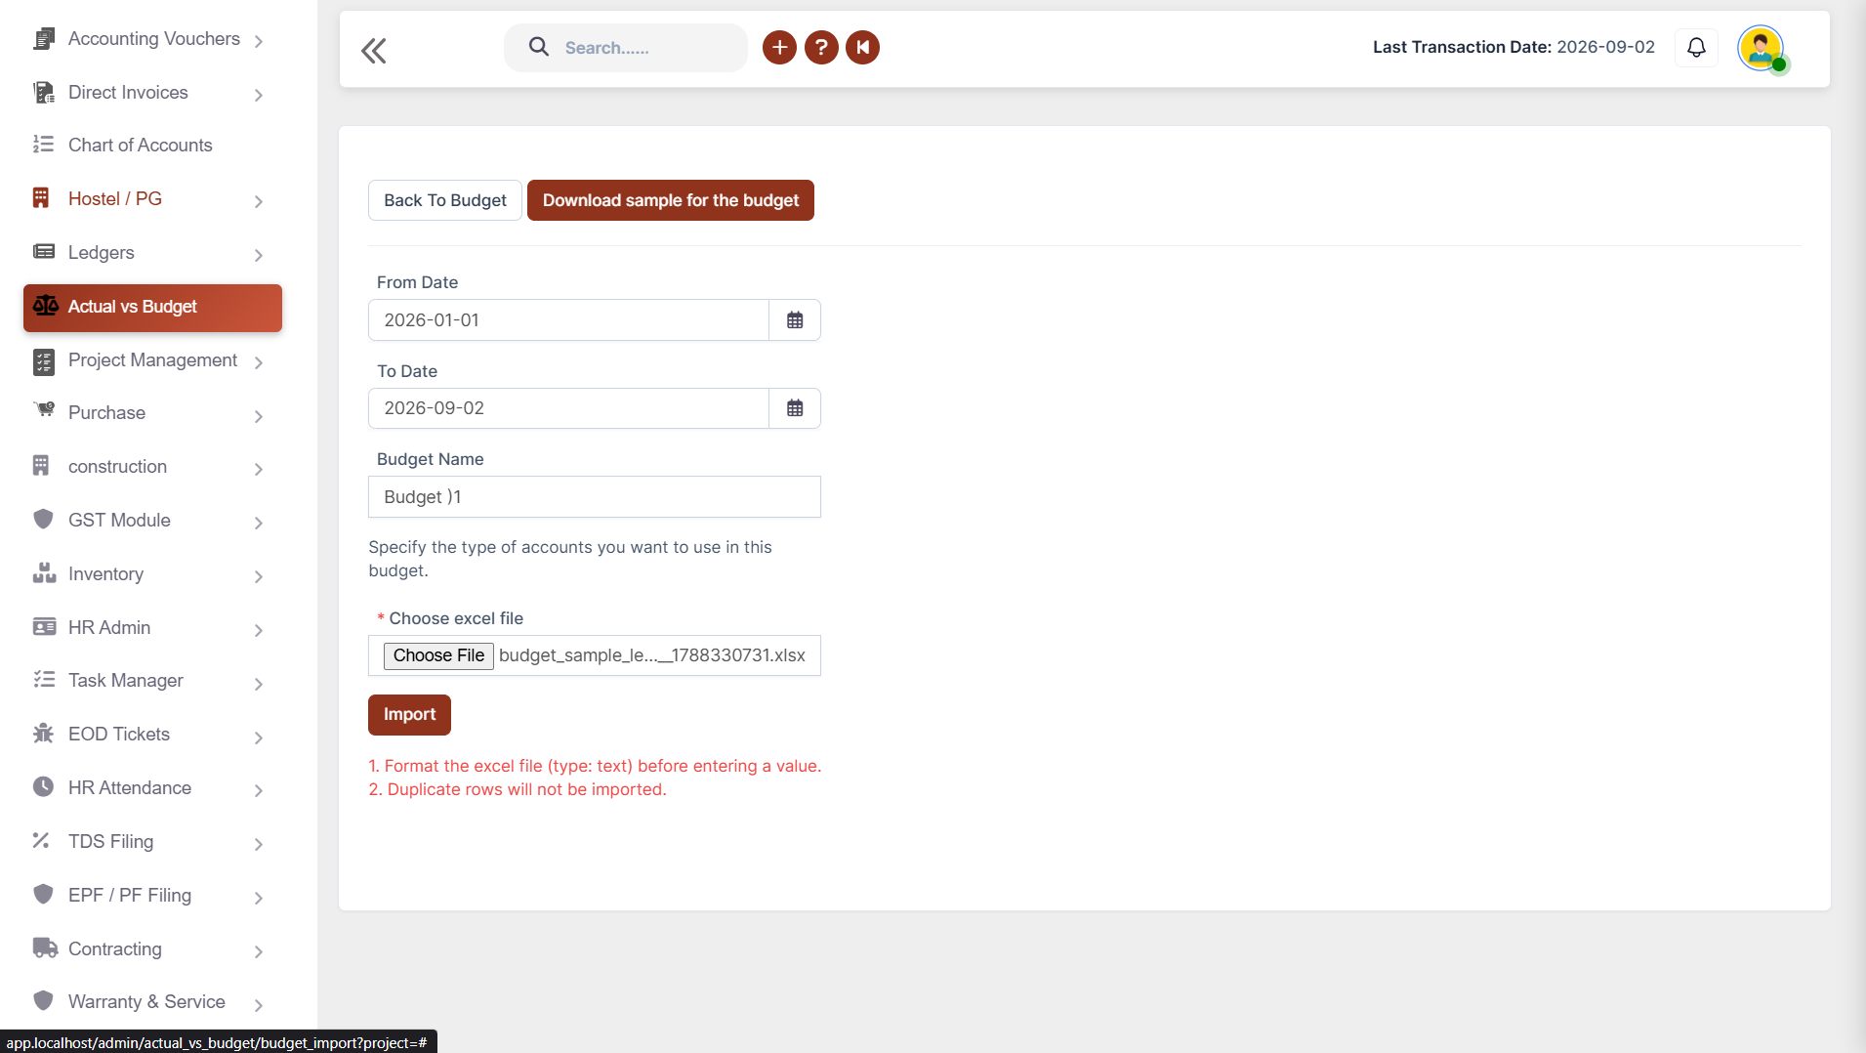This screenshot has width=1866, height=1053.
Task: Click TDS Filing percent icon
Action: (41, 840)
